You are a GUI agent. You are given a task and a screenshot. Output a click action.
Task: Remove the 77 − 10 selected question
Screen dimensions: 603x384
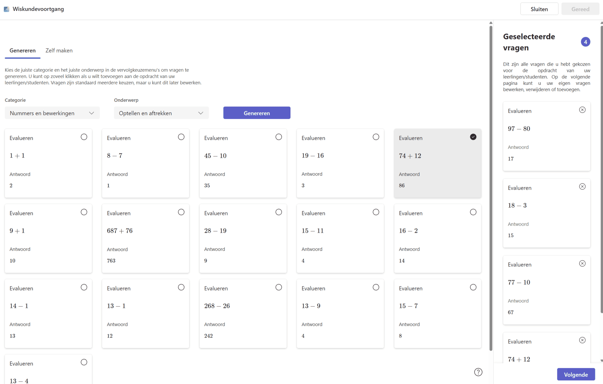(582, 263)
